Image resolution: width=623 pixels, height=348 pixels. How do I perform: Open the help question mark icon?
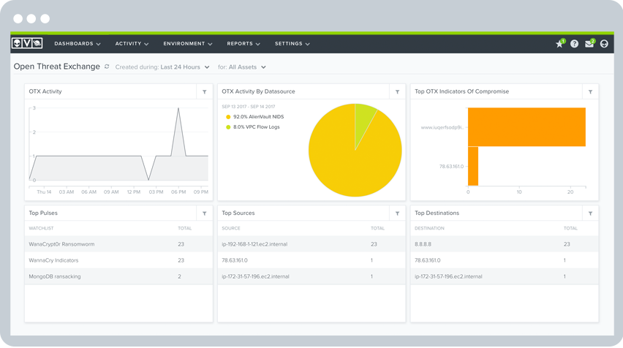575,44
